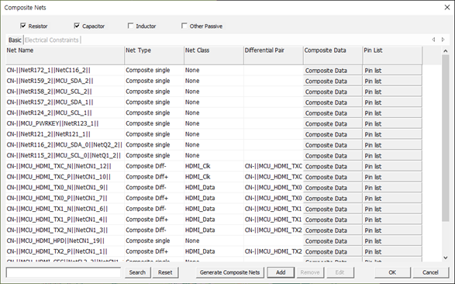Image resolution: width=455 pixels, height=284 pixels.
Task: Enable the Other Passive checkbox
Action: click(x=184, y=26)
